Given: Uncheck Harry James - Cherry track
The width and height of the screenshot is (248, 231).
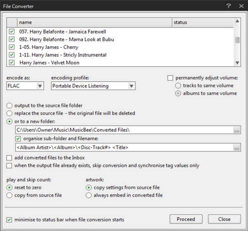Looking at the screenshot, I should [x=12, y=47].
